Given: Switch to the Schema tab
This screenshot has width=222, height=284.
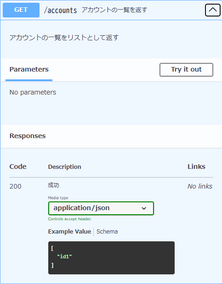Looking at the screenshot, I should pos(107,232).
